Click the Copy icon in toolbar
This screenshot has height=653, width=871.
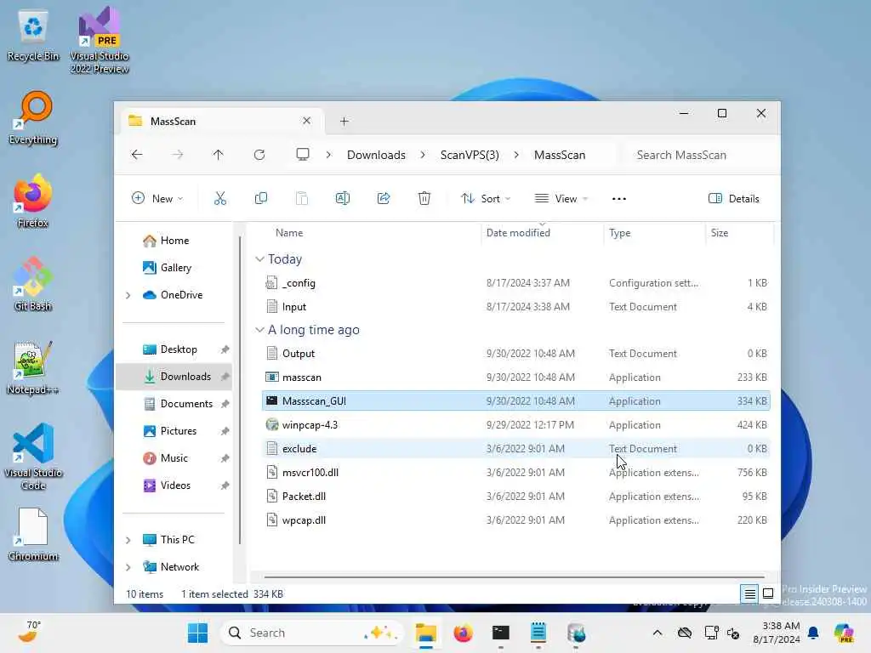(x=260, y=198)
